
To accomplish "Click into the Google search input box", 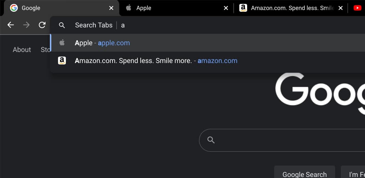I will pyautogui.click(x=285, y=140).
